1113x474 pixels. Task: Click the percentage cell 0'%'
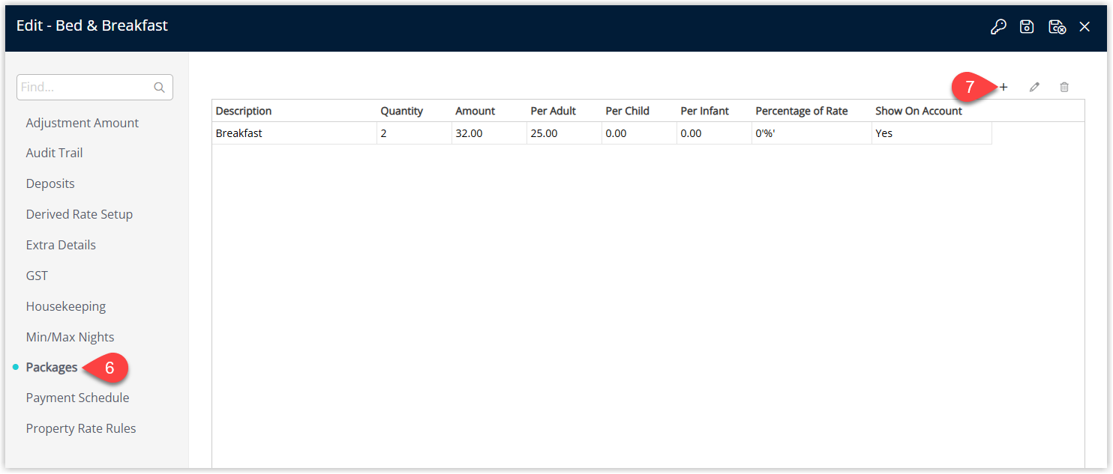pos(811,133)
